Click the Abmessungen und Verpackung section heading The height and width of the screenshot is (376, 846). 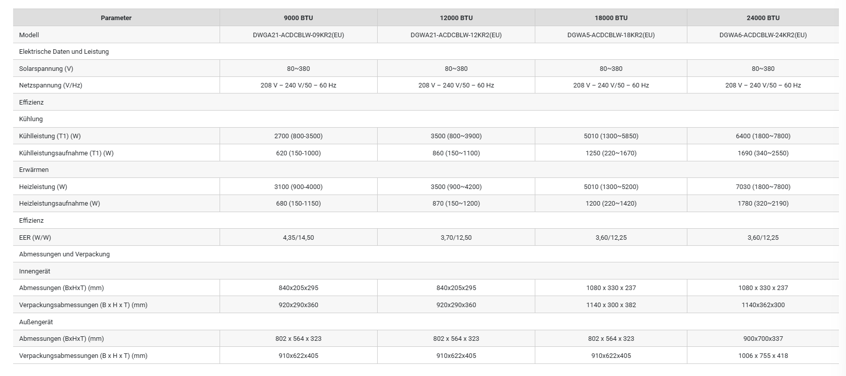pos(64,254)
